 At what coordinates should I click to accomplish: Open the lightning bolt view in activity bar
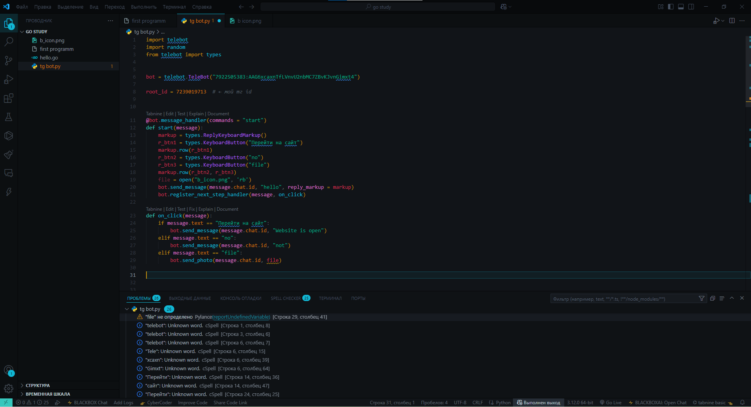(x=9, y=192)
